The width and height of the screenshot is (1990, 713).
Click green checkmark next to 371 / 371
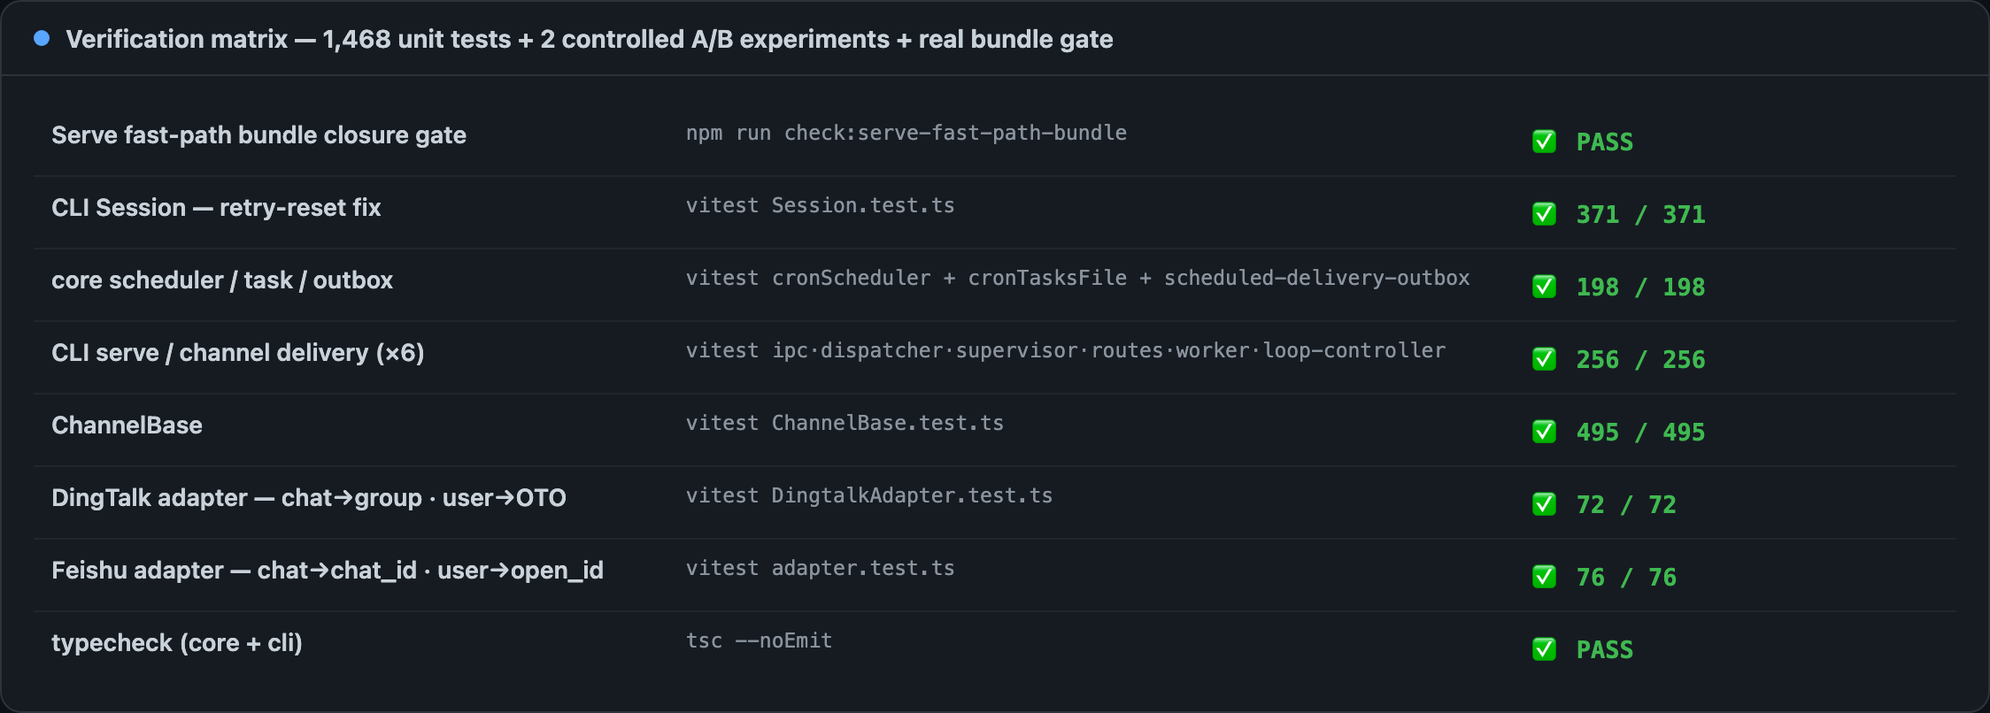coord(1544,214)
